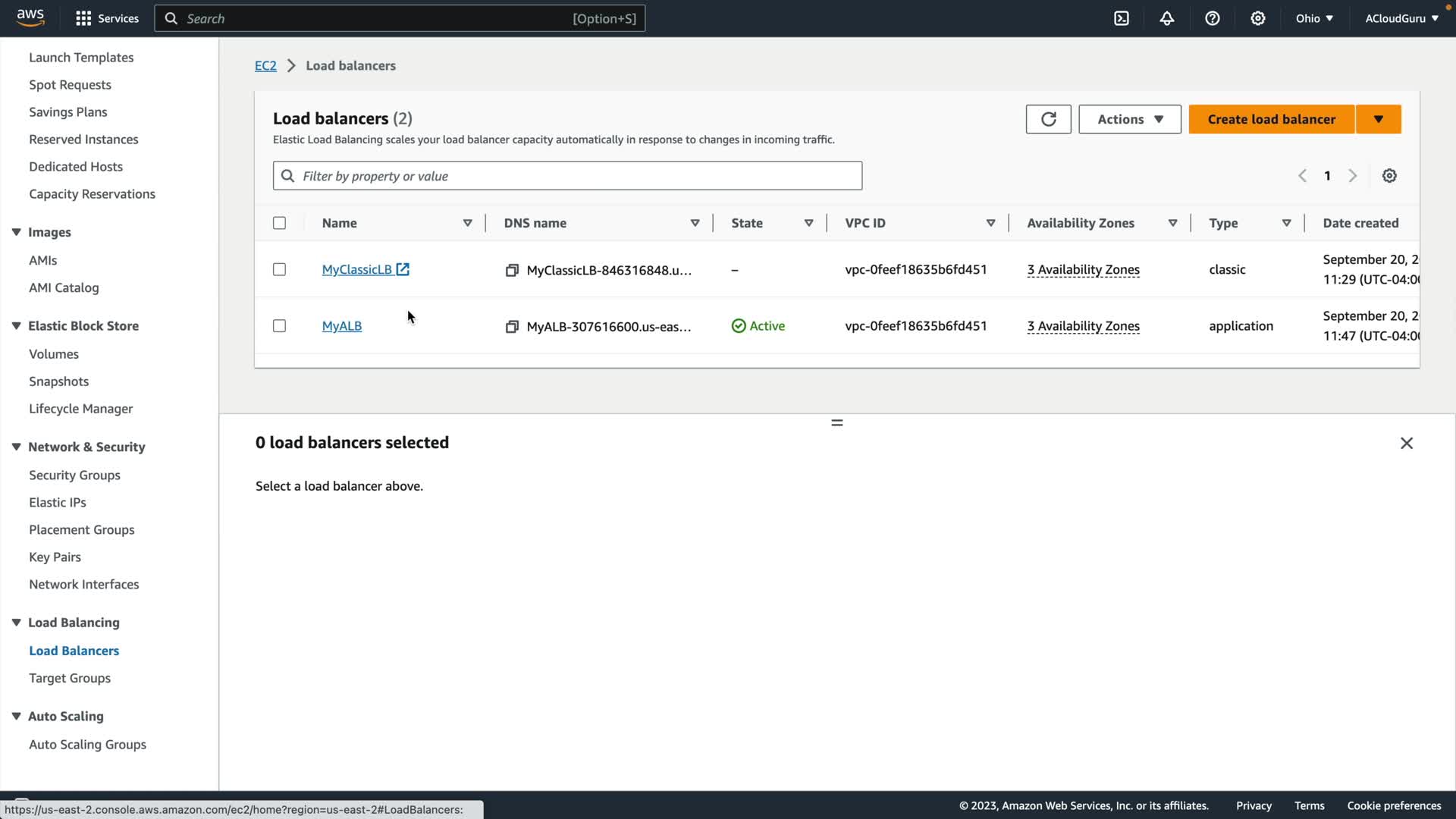1456x819 pixels.
Task: Toggle select-all load balancers checkbox
Action: point(279,223)
